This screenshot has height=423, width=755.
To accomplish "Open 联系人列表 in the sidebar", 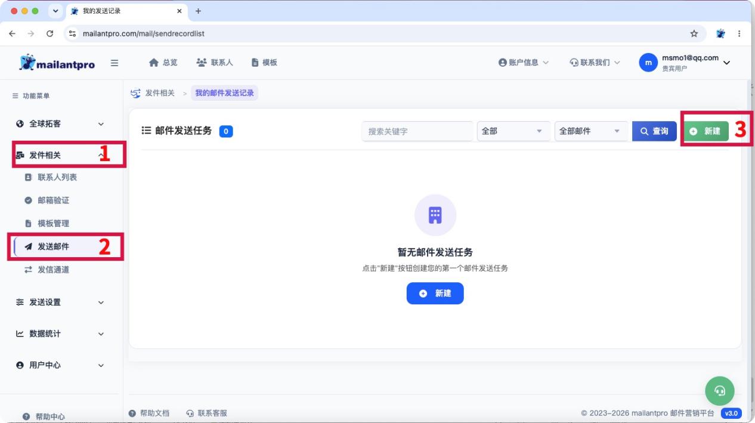I will [x=57, y=177].
